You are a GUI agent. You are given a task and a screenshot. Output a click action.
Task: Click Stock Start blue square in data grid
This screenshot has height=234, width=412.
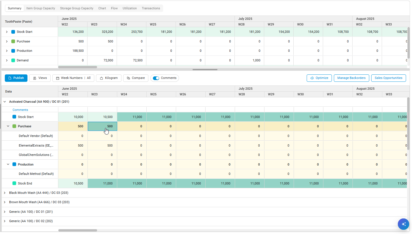tap(14, 117)
